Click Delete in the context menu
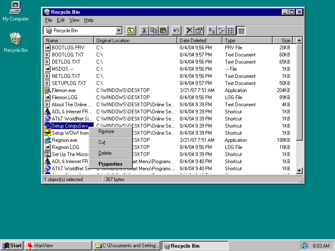Image resolution: width=335 pixels, height=251 pixels. pos(106,153)
